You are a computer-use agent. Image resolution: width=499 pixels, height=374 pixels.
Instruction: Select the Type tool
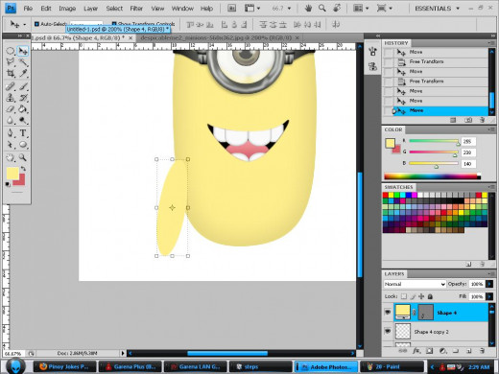(23, 133)
